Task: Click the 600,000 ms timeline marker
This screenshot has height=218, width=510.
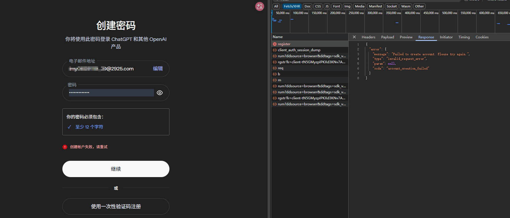Action: [x=487, y=13]
